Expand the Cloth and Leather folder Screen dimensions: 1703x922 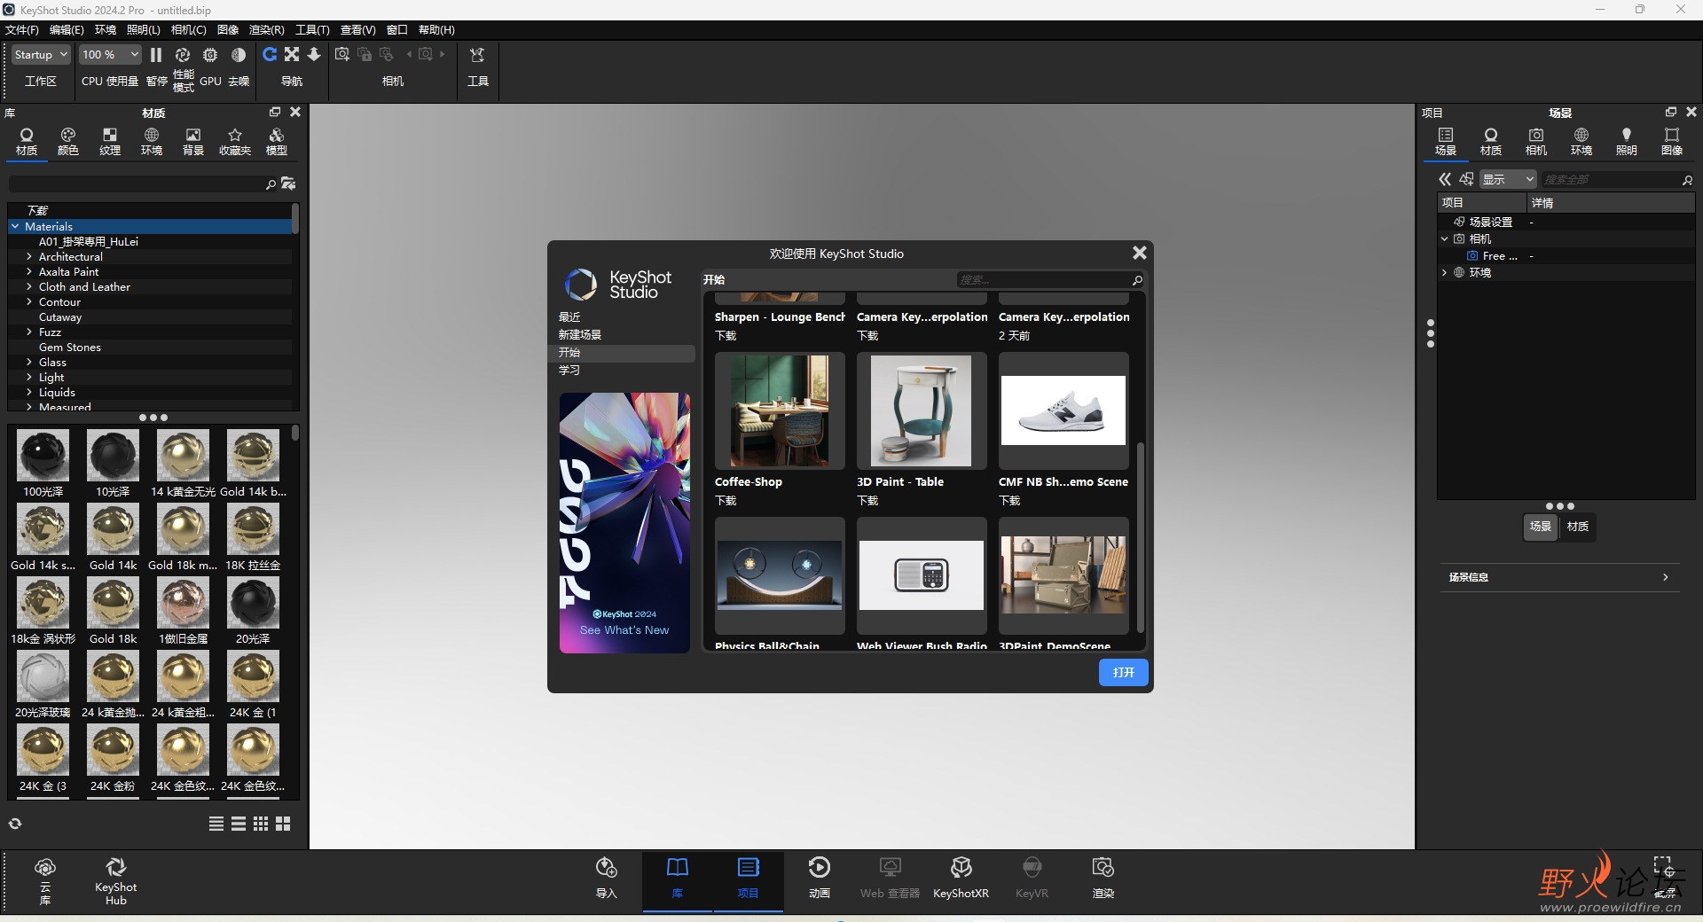click(29, 287)
